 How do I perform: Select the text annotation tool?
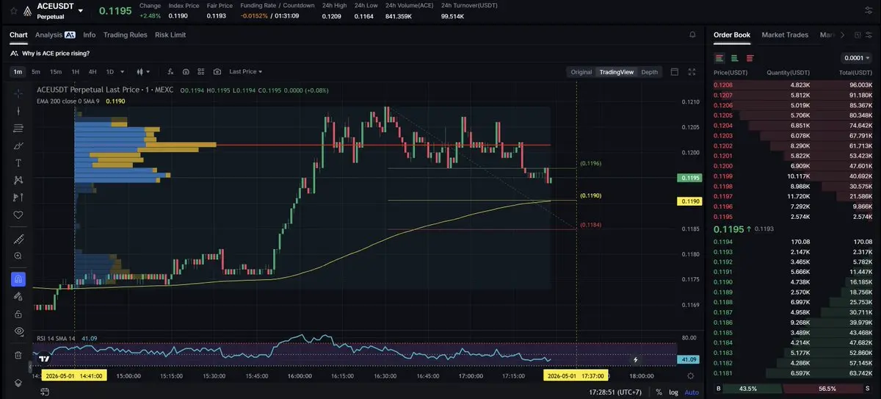18,162
